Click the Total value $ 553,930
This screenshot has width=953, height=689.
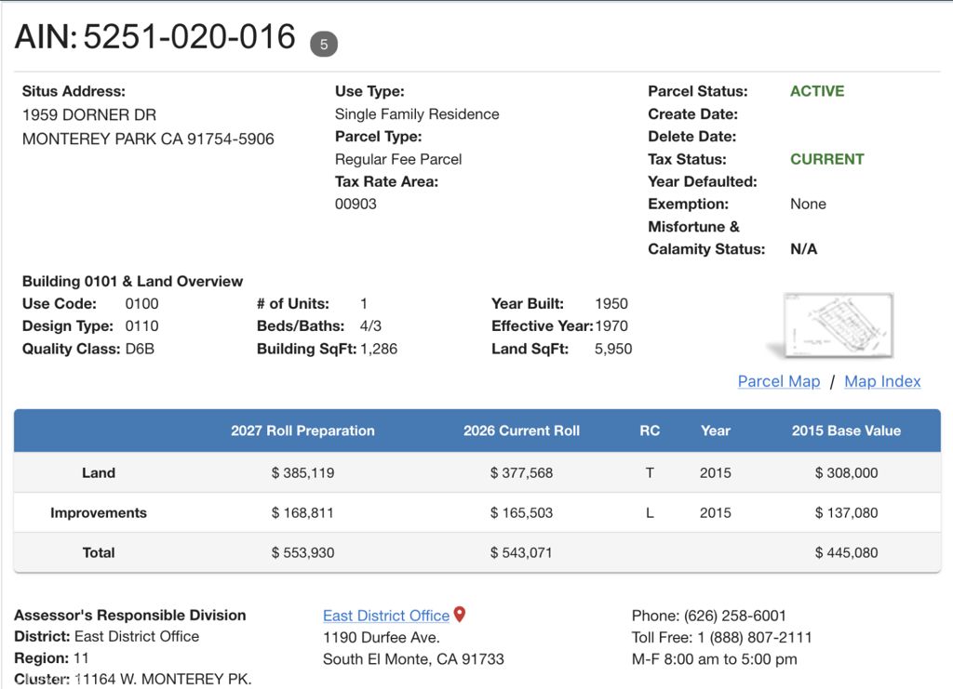point(302,553)
